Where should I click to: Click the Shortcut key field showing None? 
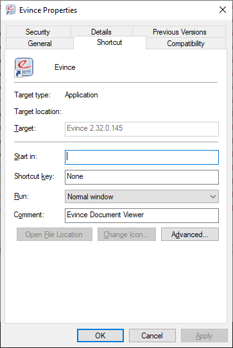pyautogui.click(x=142, y=177)
